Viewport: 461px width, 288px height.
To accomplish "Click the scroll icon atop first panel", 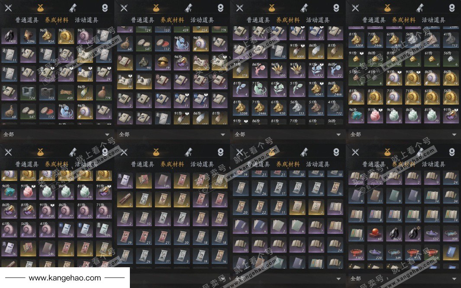I will [73, 8].
